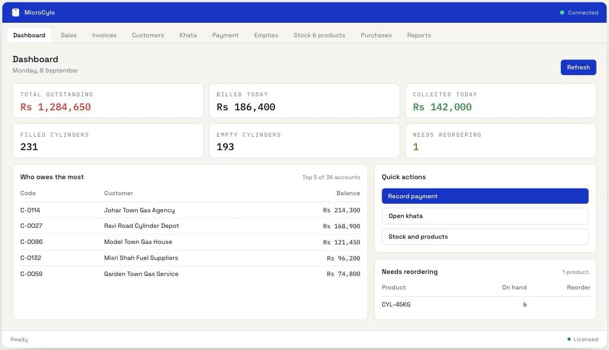Image resolution: width=609 pixels, height=350 pixels.
Task: Open the Invoices tab
Action: click(104, 35)
